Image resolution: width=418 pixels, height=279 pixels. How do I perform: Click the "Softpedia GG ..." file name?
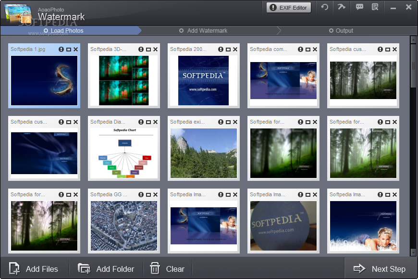(109, 195)
